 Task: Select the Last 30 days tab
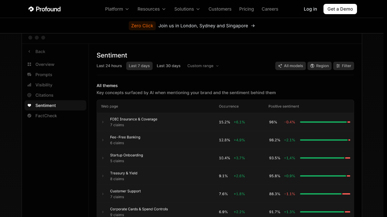[x=169, y=66]
